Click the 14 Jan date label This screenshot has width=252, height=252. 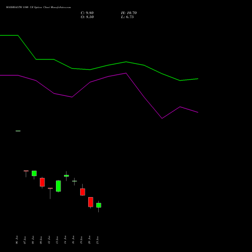[x=65, y=240]
